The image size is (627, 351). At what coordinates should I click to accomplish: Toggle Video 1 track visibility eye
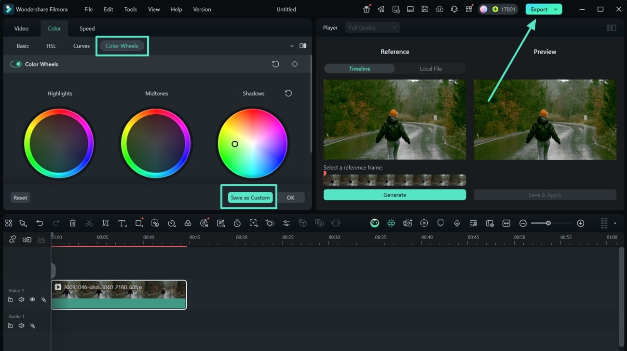click(32, 299)
